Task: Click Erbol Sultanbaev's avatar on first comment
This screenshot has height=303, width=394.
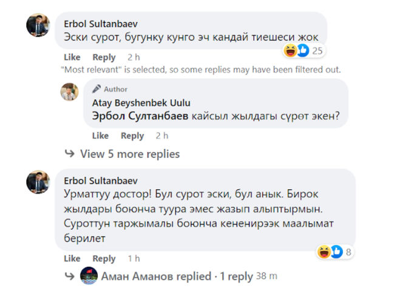Action: pos(38,25)
